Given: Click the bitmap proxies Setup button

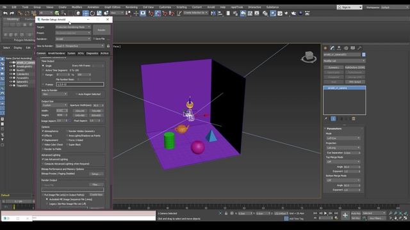Looking at the screenshot, I should (96, 174).
